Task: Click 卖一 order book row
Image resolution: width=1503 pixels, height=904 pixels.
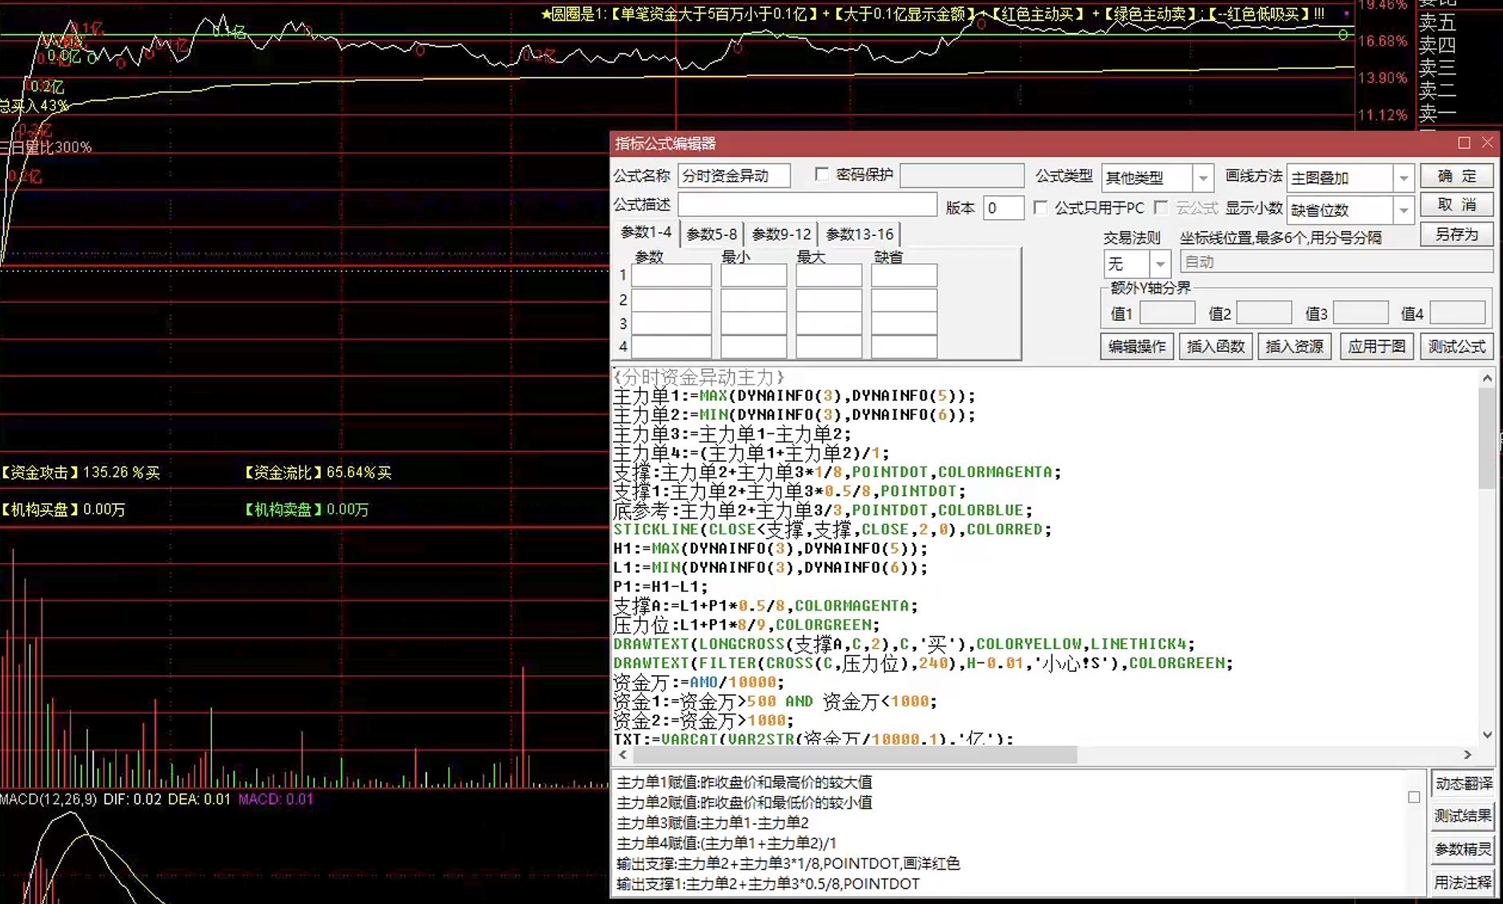Action: click(x=1437, y=114)
